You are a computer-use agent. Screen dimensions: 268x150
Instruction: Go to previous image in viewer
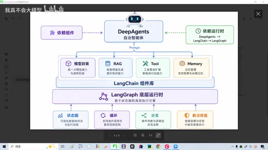coord(110,135)
